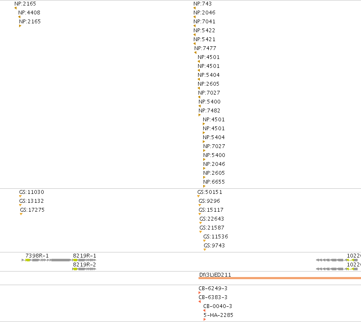The height and width of the screenshot is (322, 361).
Task: Select the NP:5421 insertion label
Action: pos(204,39)
